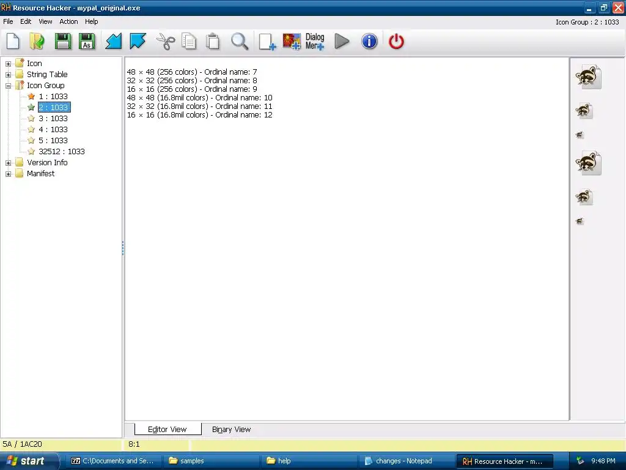Click the clipboard Paste icon

click(213, 41)
